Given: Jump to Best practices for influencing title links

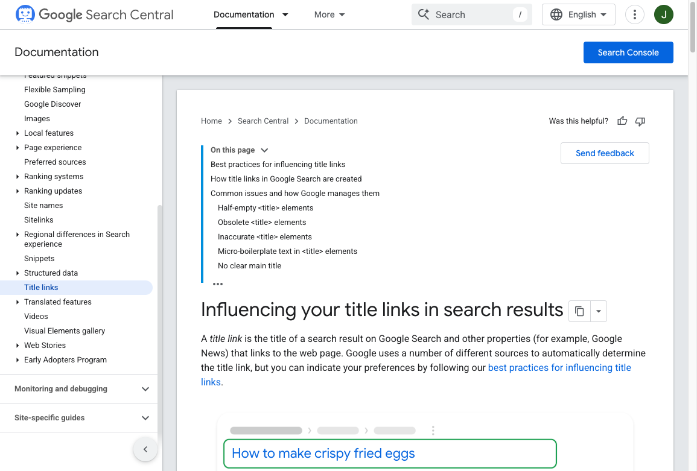Looking at the screenshot, I should [278, 165].
